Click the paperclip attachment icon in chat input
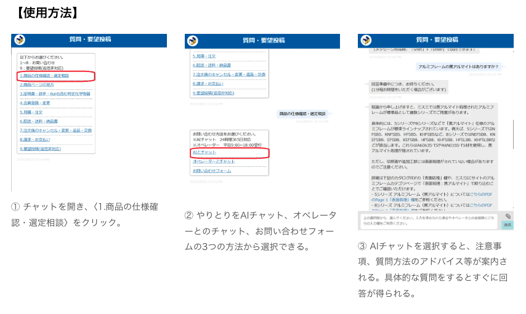 pos(508,217)
